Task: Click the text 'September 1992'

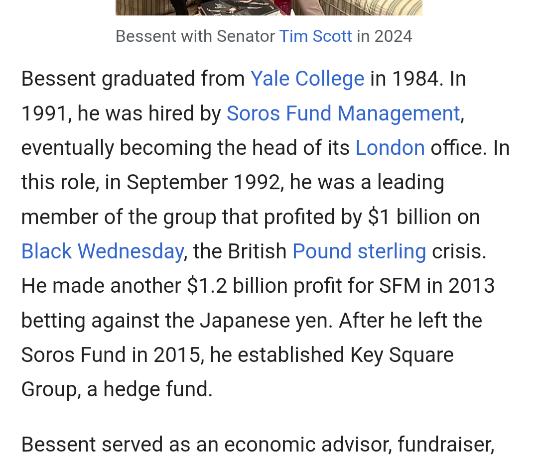Action: [x=203, y=182]
